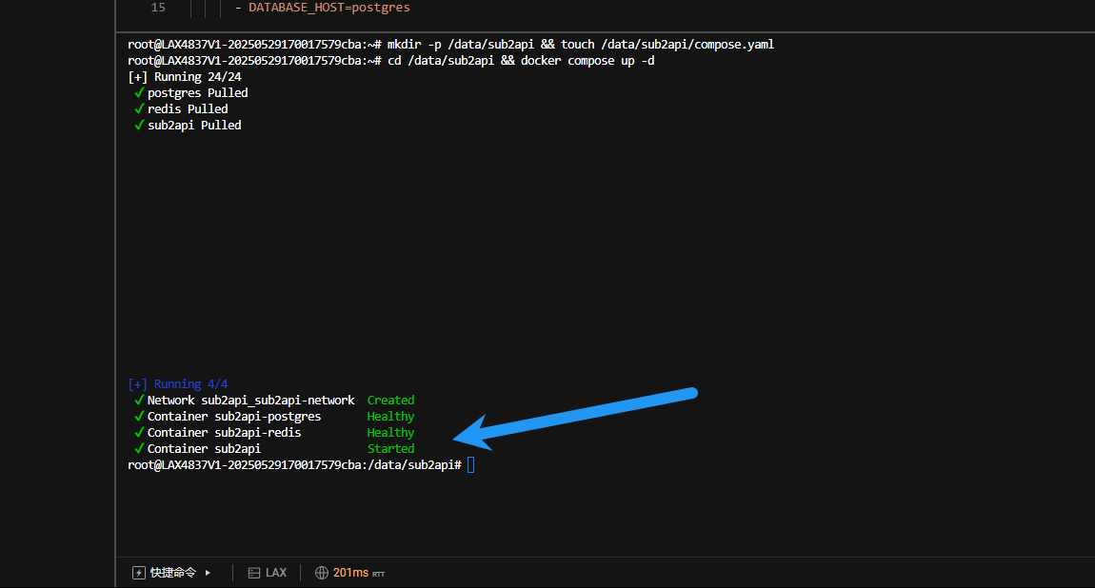Image resolution: width=1095 pixels, height=588 pixels.
Task: Click the checkmark next to postgres Pulled
Action: pos(139,92)
